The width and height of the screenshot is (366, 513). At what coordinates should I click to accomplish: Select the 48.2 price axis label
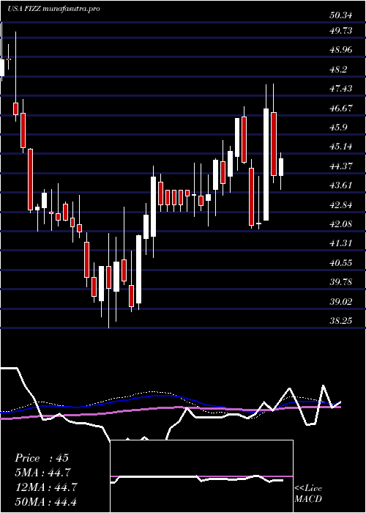click(338, 70)
